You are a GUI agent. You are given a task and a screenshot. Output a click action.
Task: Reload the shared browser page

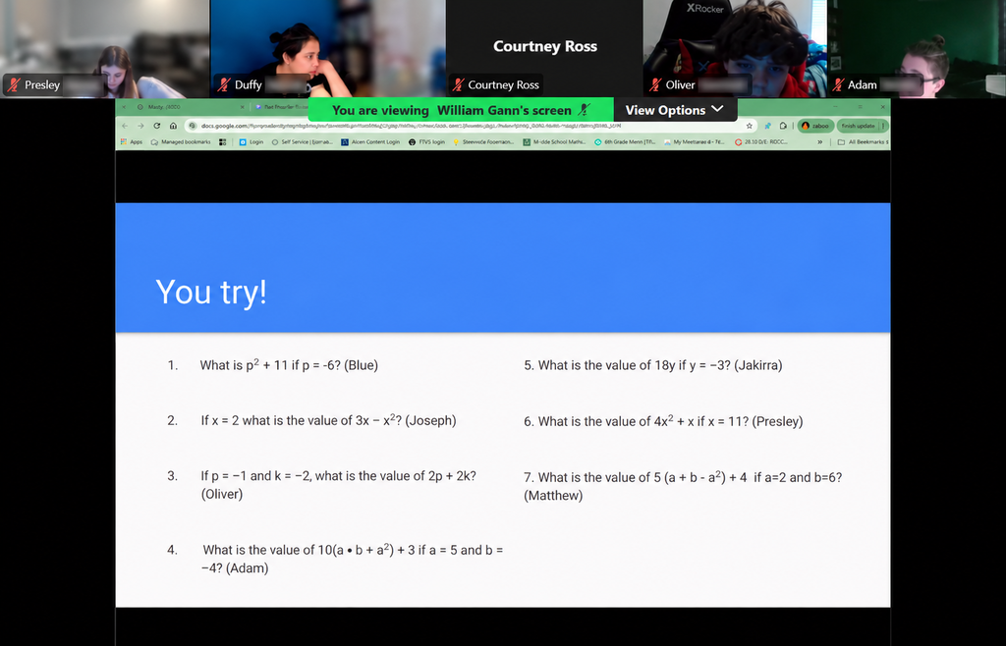click(156, 126)
